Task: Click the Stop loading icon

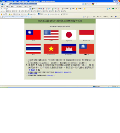Action: pyautogui.click(x=90, y=4)
